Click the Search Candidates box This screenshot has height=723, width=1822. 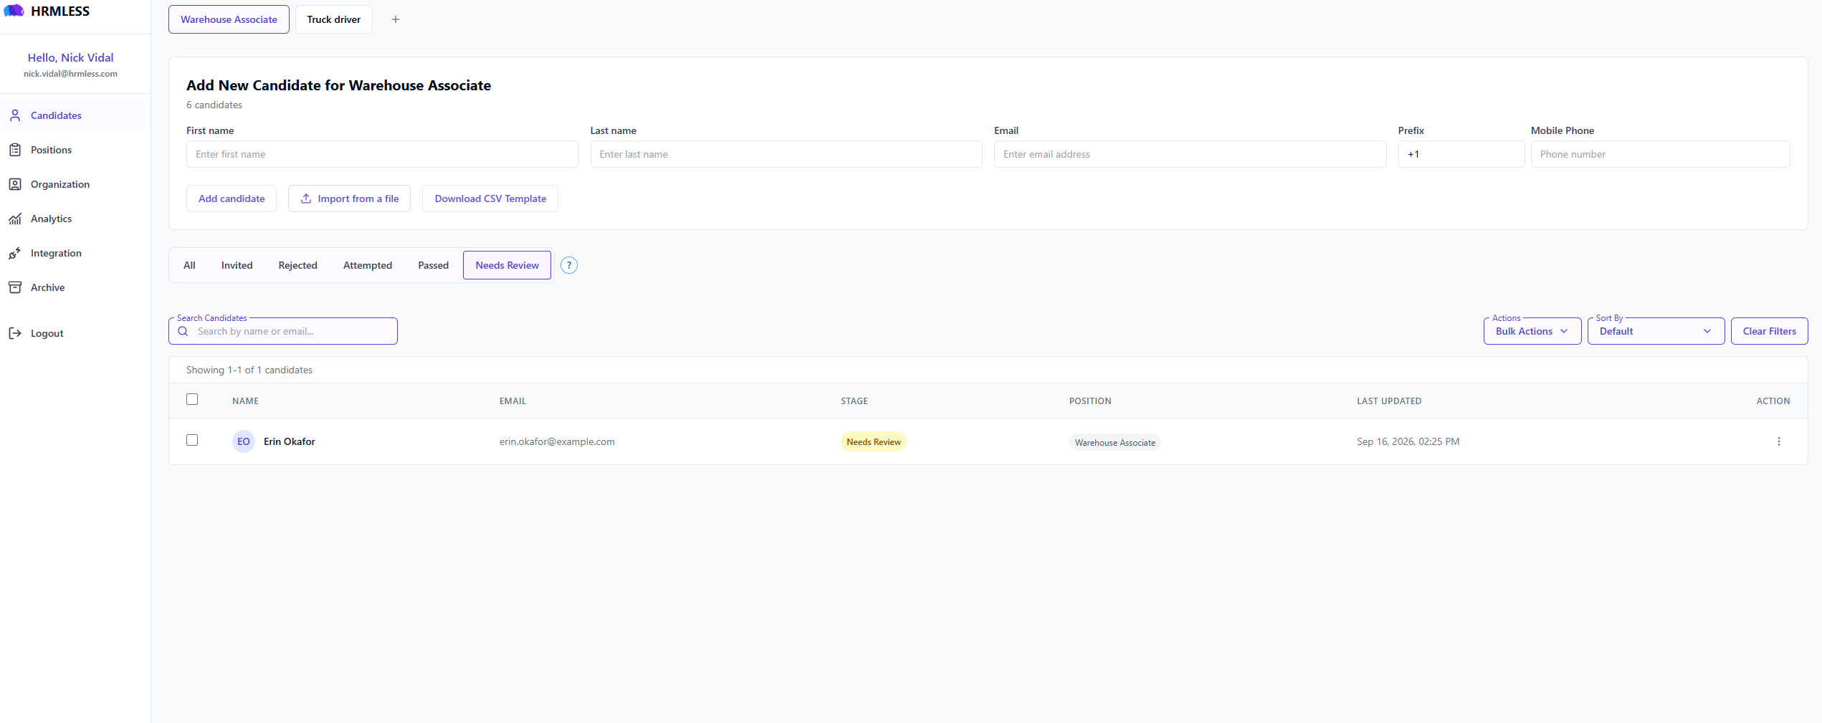coord(283,331)
